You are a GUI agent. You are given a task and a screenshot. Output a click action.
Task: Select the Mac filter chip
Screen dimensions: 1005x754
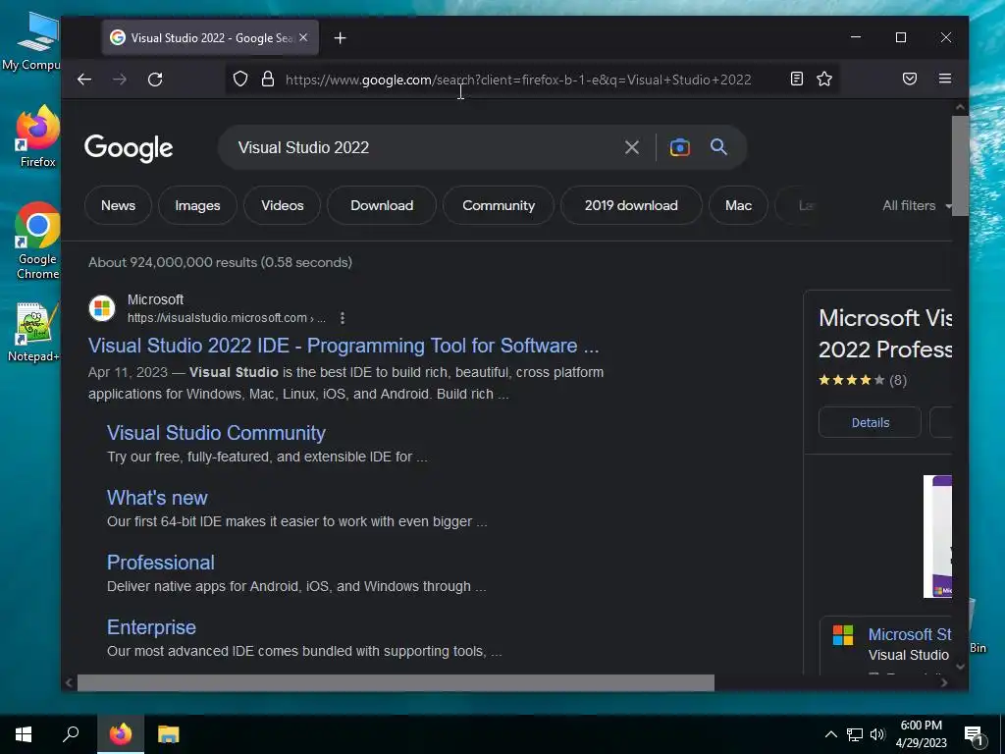click(738, 205)
